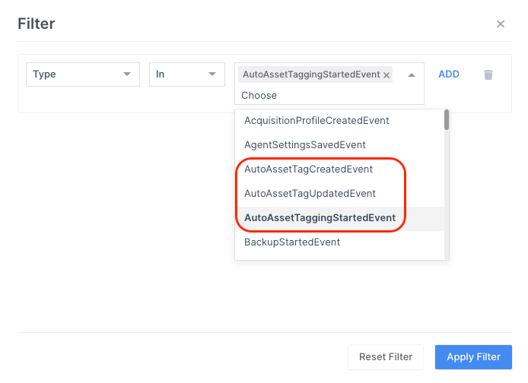Screen dimensions: 528x383
Task: Remove the AutoAssetTaggingStartedEvent chip
Action: 386,74
